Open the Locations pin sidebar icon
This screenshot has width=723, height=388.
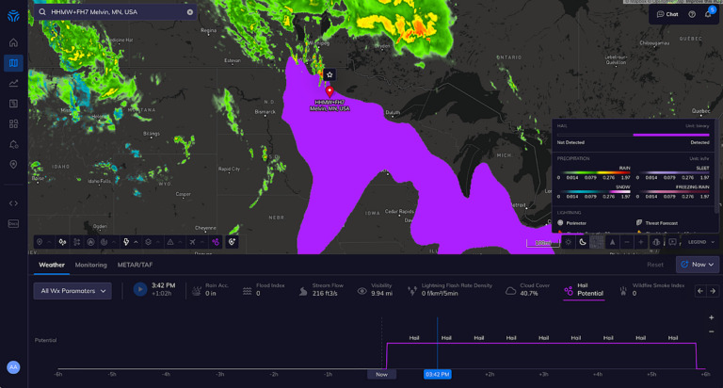click(13, 165)
